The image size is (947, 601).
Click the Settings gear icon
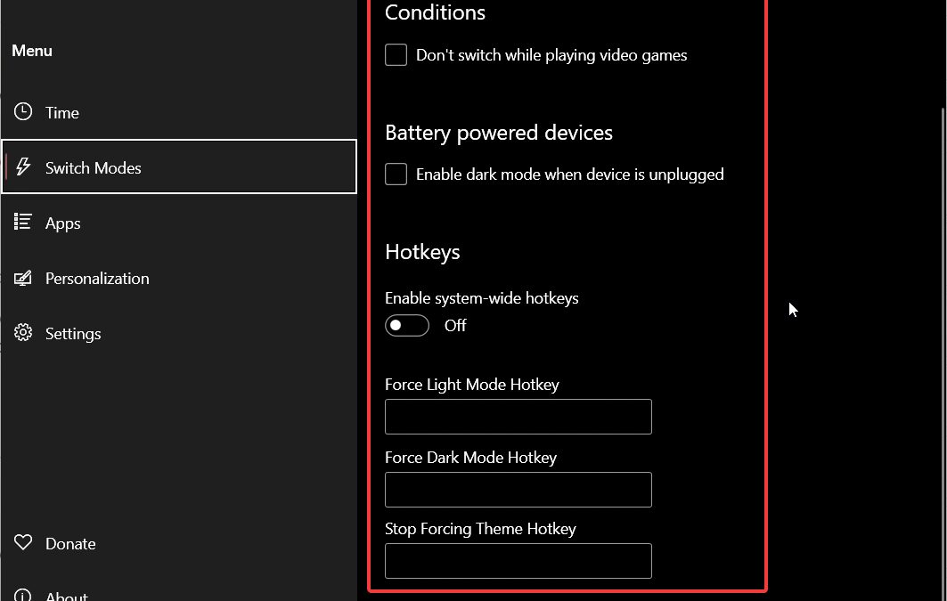[x=23, y=333]
